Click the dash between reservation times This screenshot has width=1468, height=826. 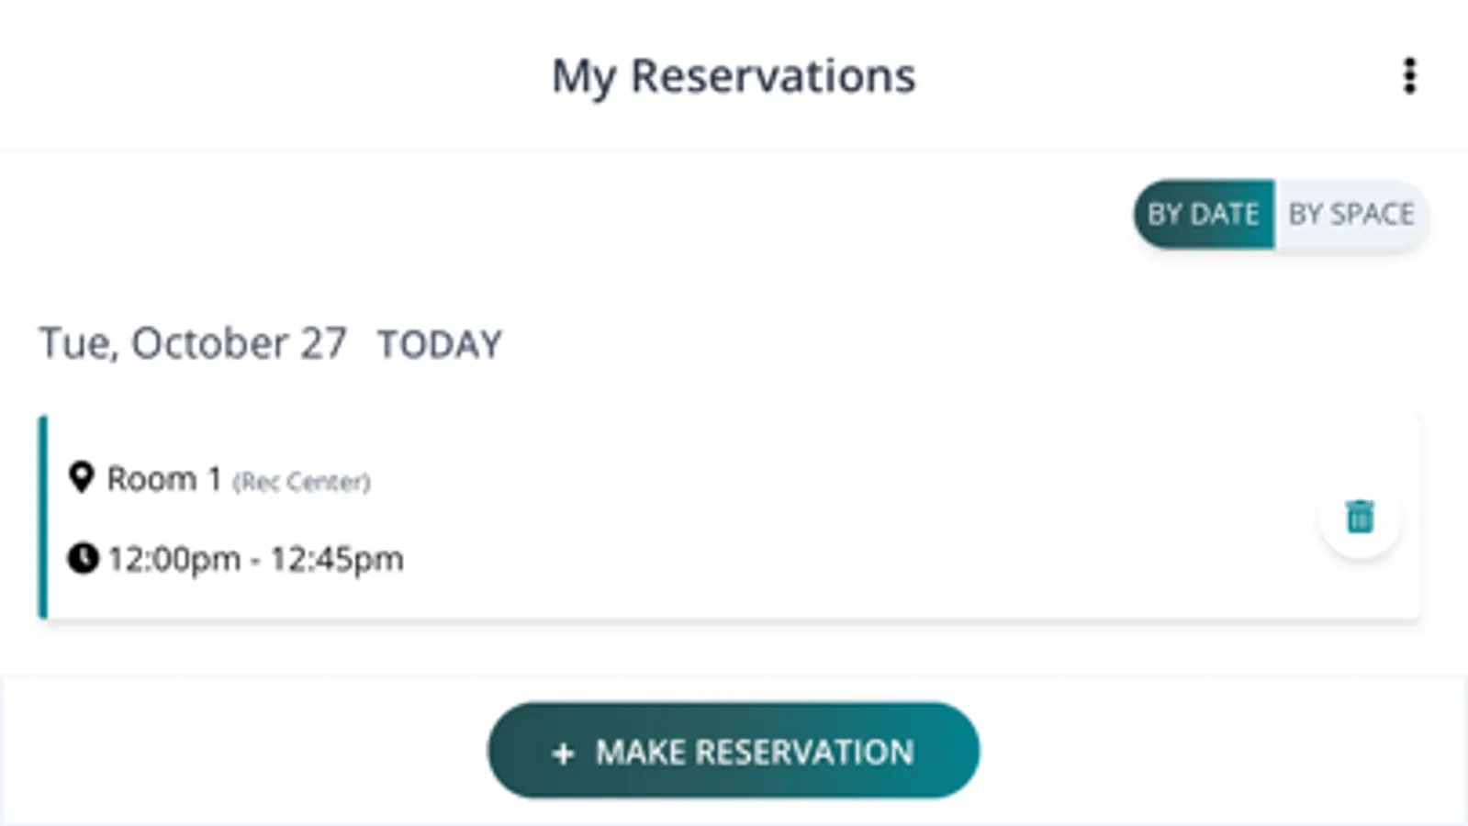click(255, 560)
